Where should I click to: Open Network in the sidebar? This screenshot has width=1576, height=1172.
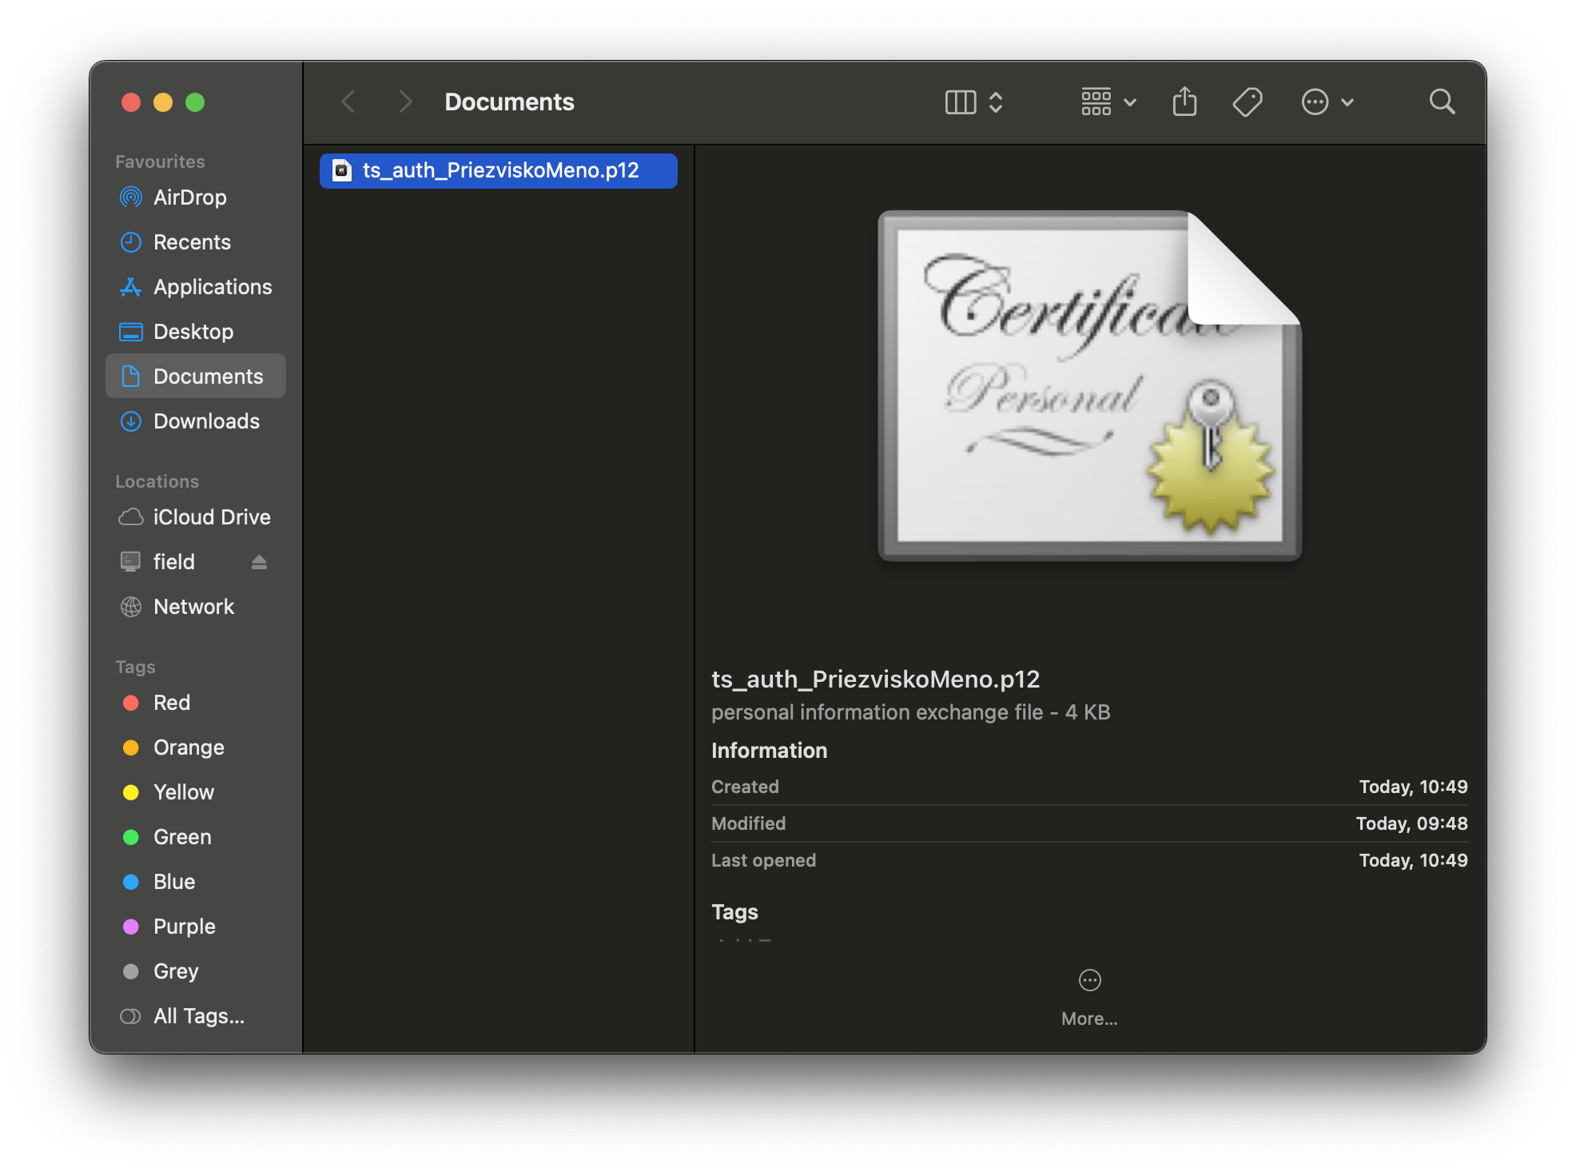[196, 607]
